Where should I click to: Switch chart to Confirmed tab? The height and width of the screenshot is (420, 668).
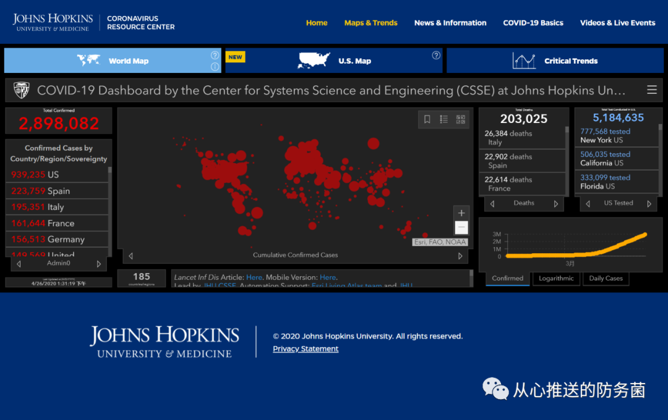pyautogui.click(x=507, y=279)
